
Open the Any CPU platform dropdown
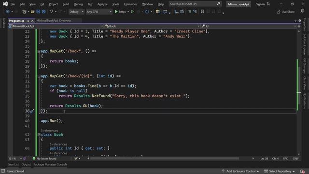click(99, 12)
